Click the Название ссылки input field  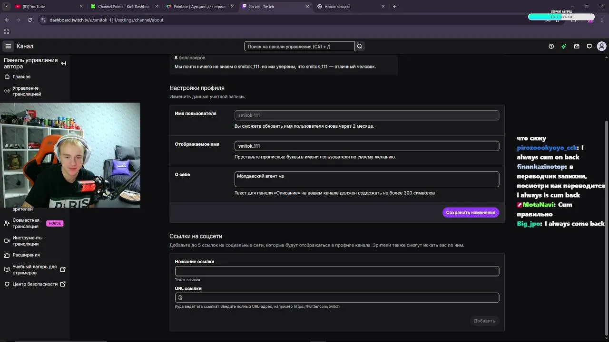[x=337, y=271]
